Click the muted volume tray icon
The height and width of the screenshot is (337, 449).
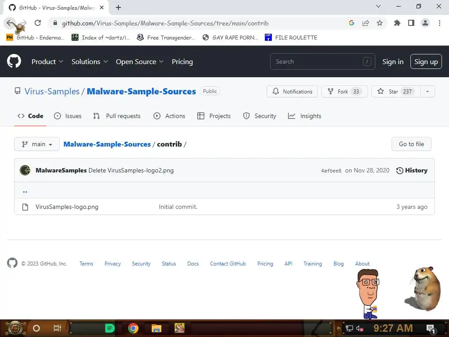pyautogui.click(x=360, y=328)
